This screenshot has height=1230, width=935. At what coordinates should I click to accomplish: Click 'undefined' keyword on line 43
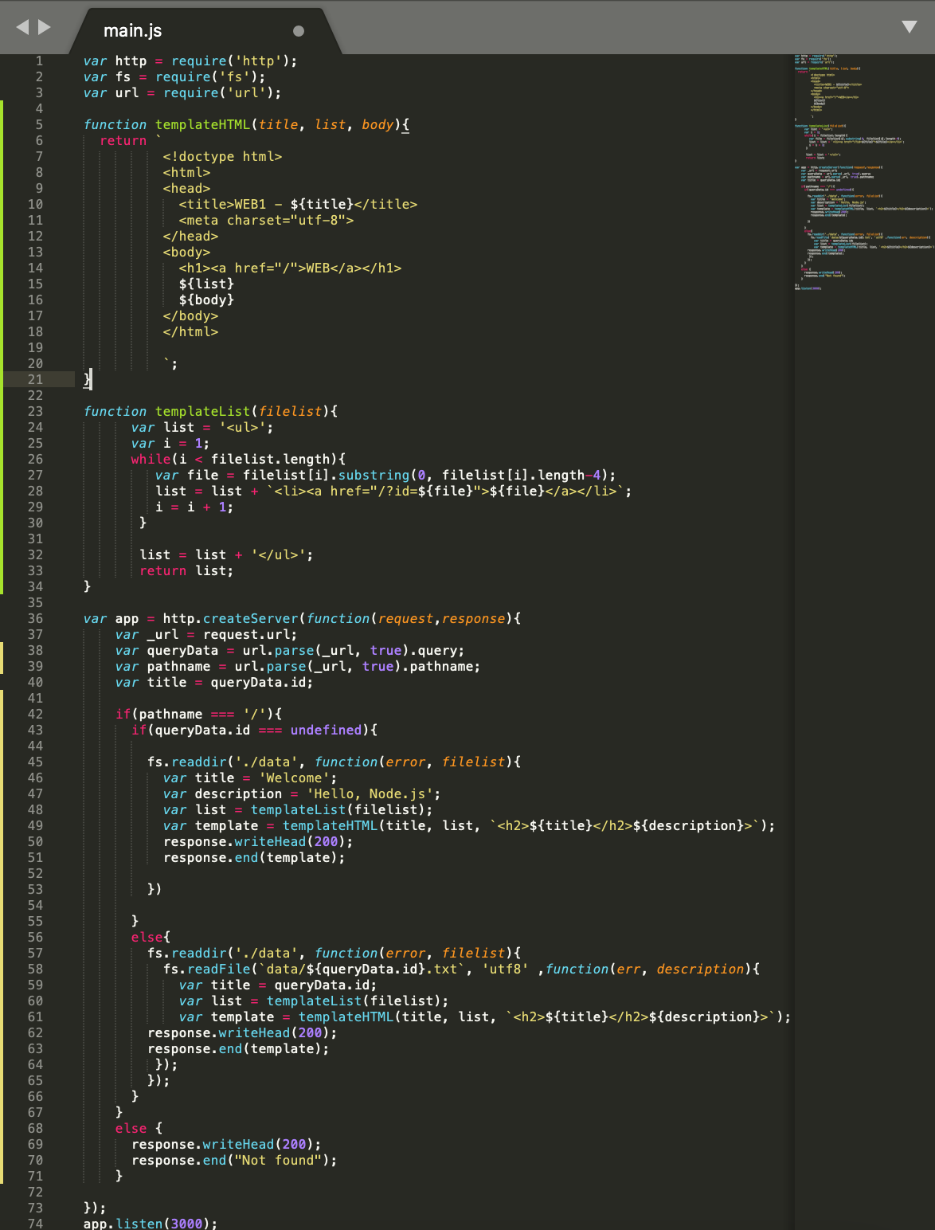point(326,730)
